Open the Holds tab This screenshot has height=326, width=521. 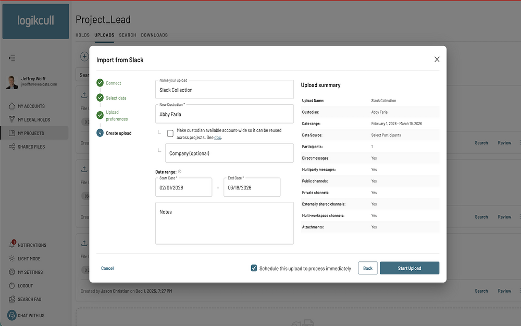[x=82, y=35]
